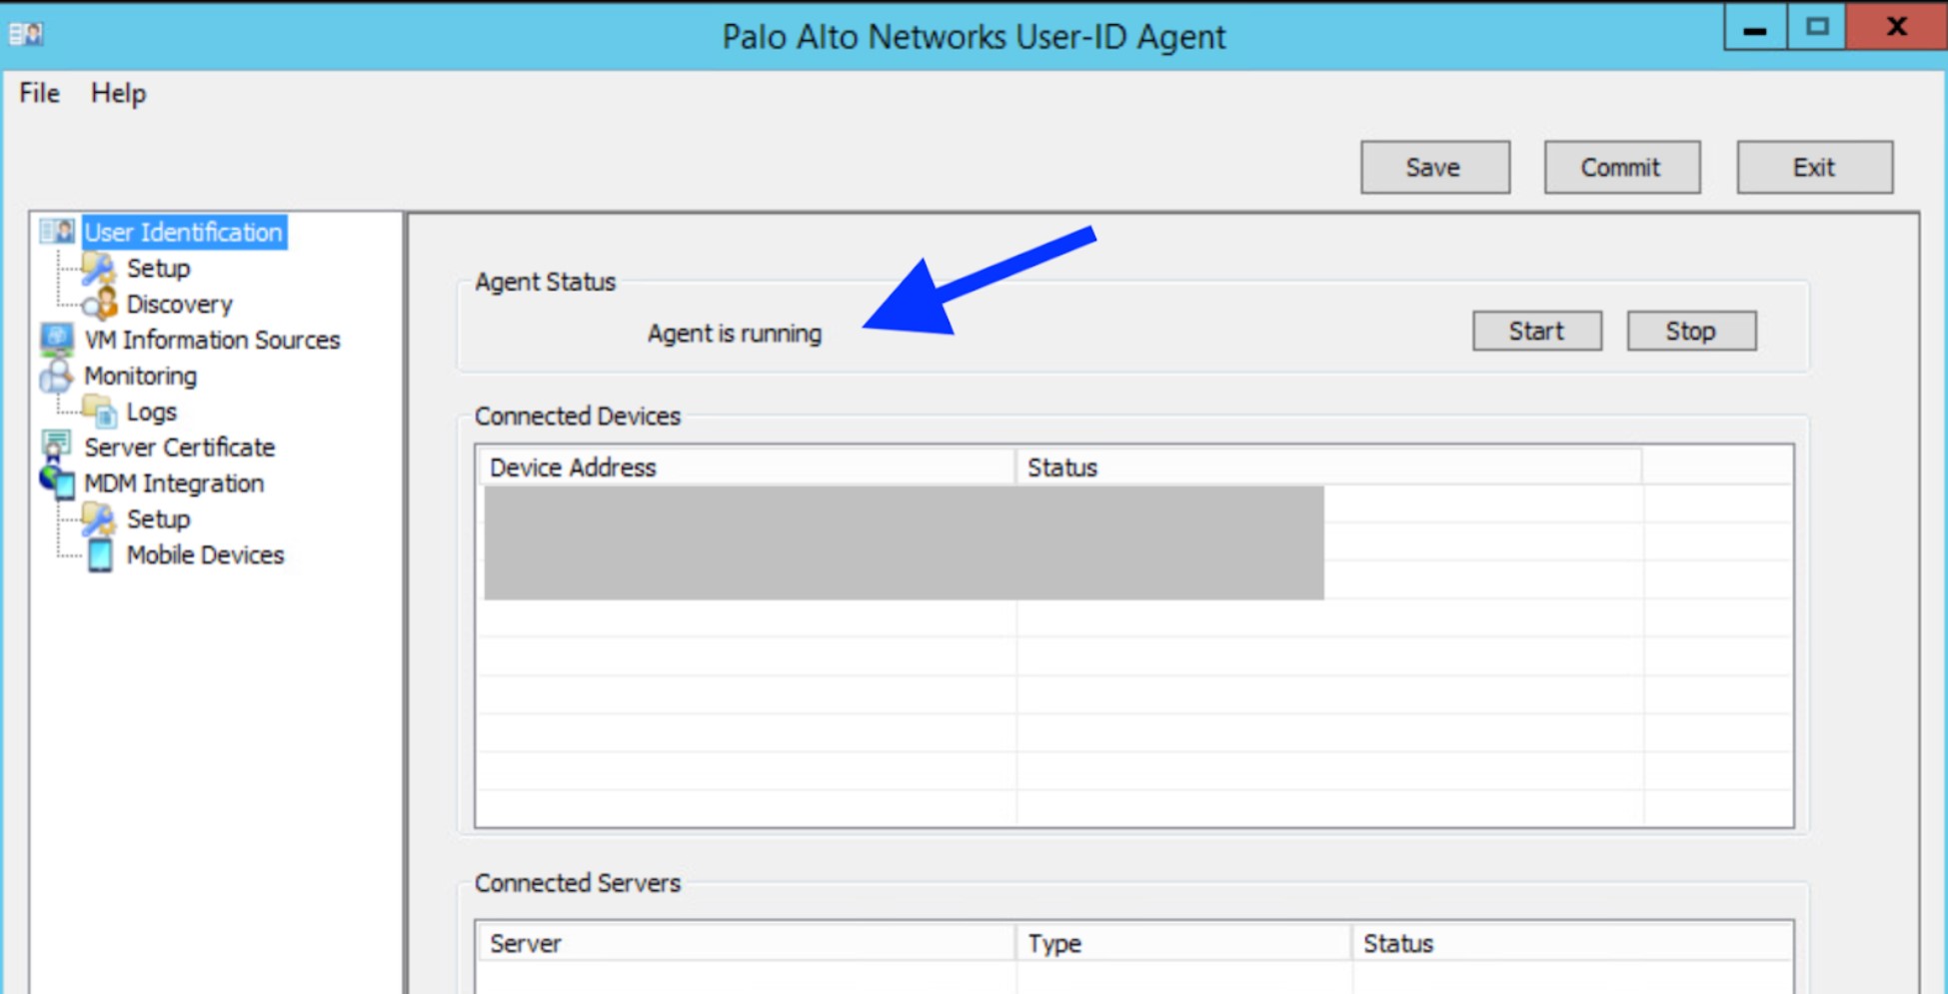Go to the Discovery tree item
The height and width of the screenshot is (994, 1948).
pyautogui.click(x=180, y=304)
